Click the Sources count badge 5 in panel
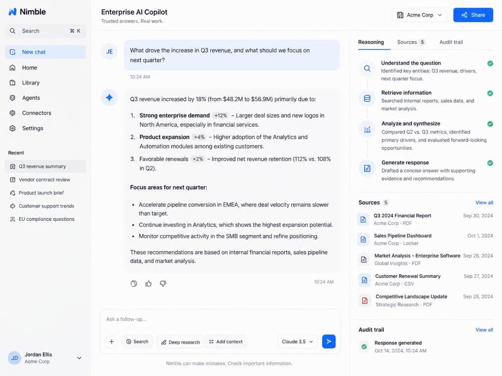Image resolution: width=502 pixels, height=376 pixels. point(386,202)
